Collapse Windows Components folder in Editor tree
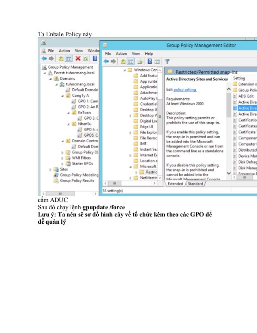Screen dimensions: 257x333 124,70
